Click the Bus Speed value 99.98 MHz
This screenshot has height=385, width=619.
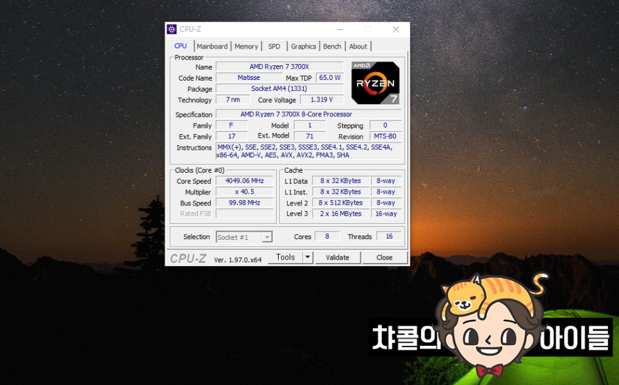coord(244,203)
